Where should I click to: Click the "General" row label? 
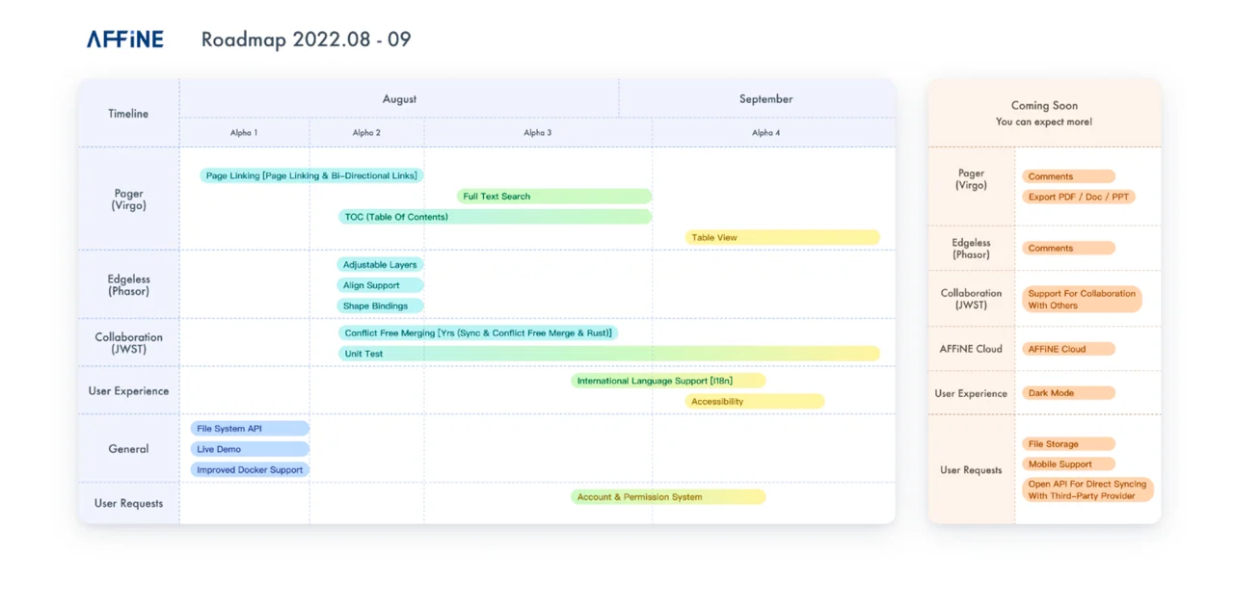click(x=128, y=449)
